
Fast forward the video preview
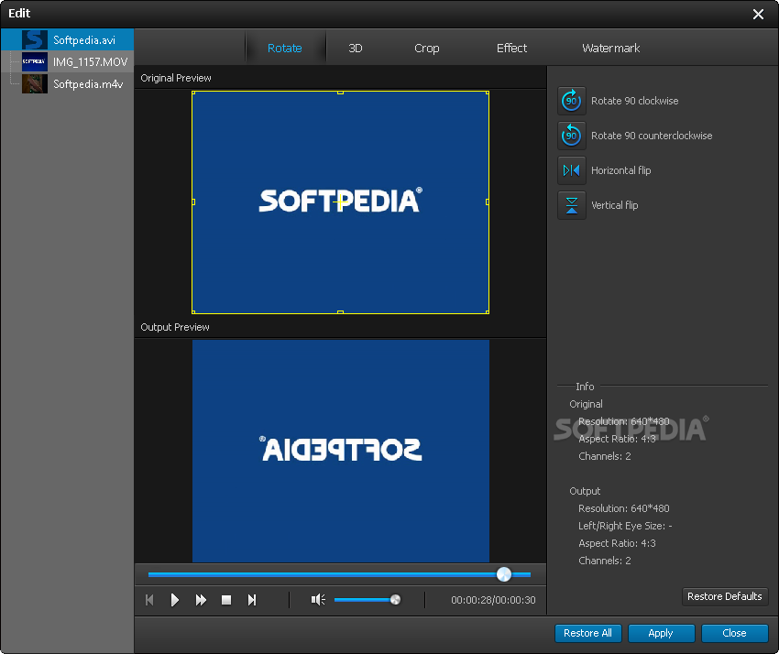201,600
